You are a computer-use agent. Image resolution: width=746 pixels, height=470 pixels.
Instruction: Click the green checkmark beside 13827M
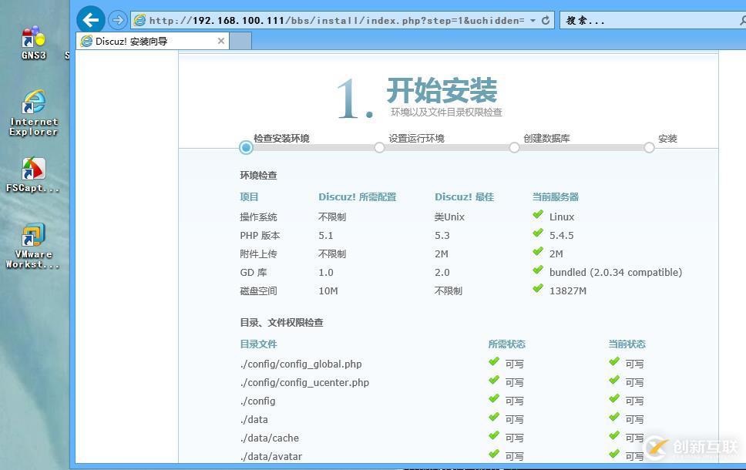pos(538,290)
